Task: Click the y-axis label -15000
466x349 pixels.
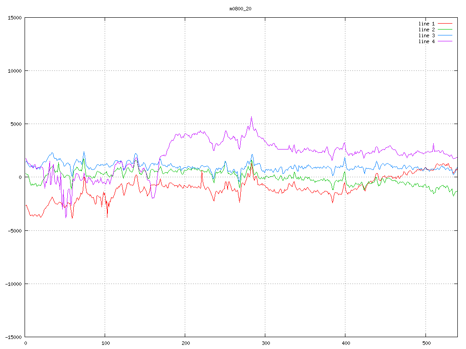Action: pos(14,337)
